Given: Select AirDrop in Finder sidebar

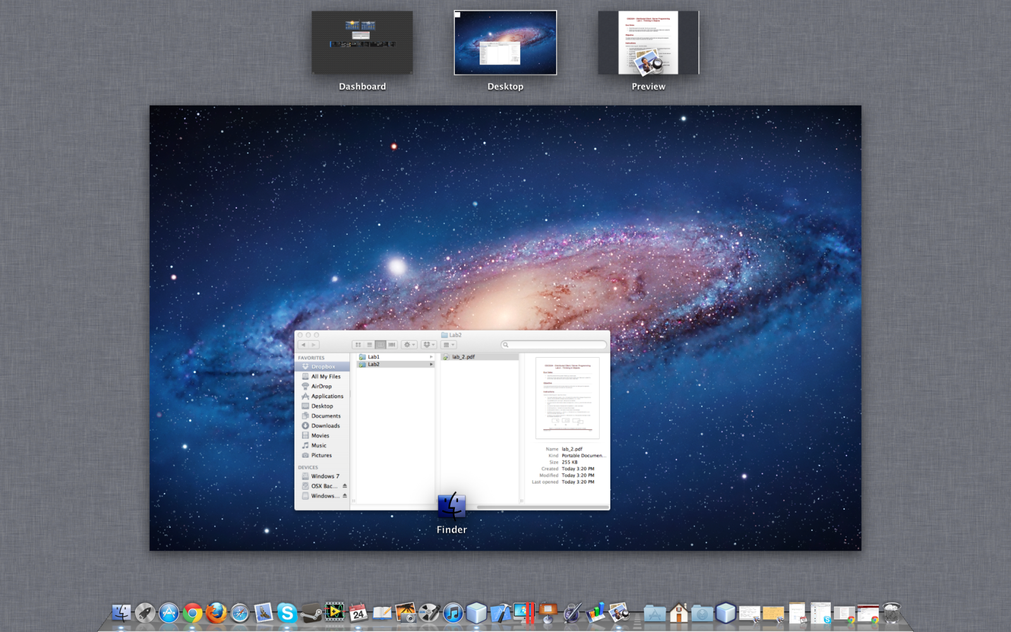Looking at the screenshot, I should [322, 386].
